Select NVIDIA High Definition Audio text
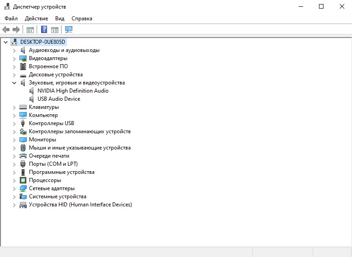Screen dimensions: 352x257 (x=73, y=91)
